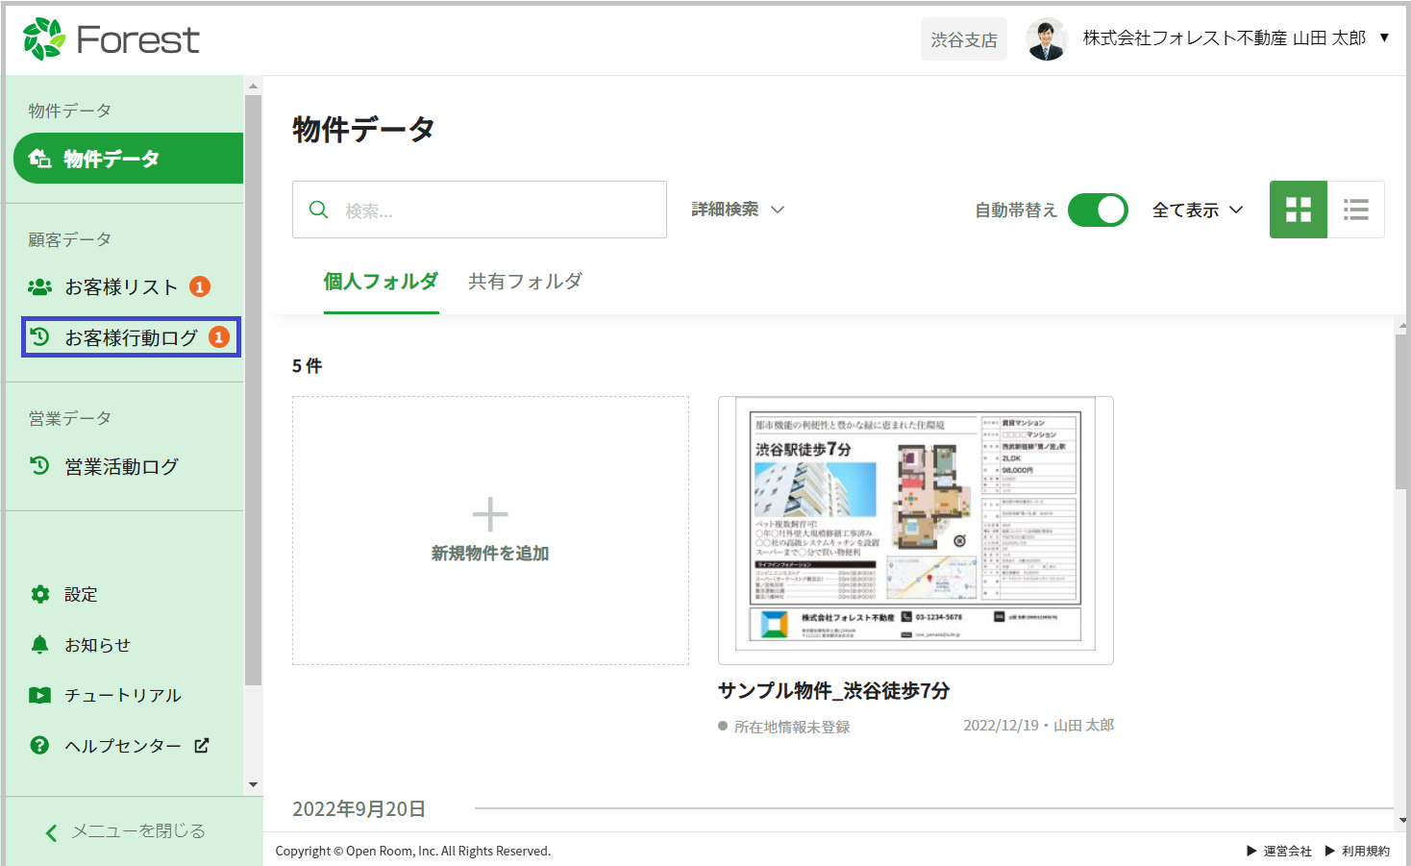
Task: Open the user account dropdown arrow
Action: tap(1384, 37)
